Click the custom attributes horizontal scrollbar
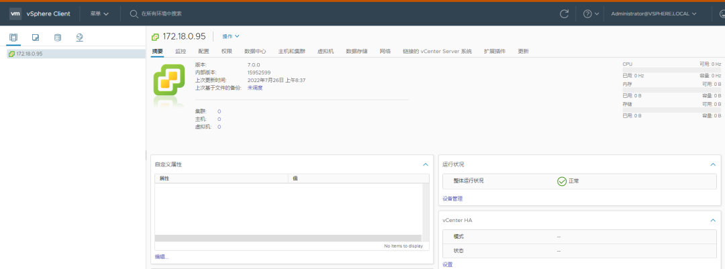 pos(288,237)
